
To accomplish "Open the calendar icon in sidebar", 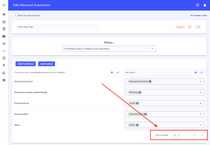I will click(x=4, y=29).
